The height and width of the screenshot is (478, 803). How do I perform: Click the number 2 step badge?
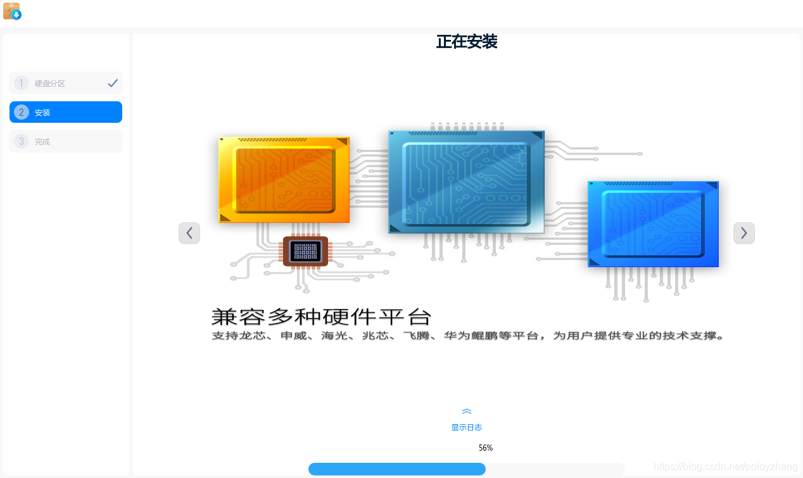pos(22,112)
